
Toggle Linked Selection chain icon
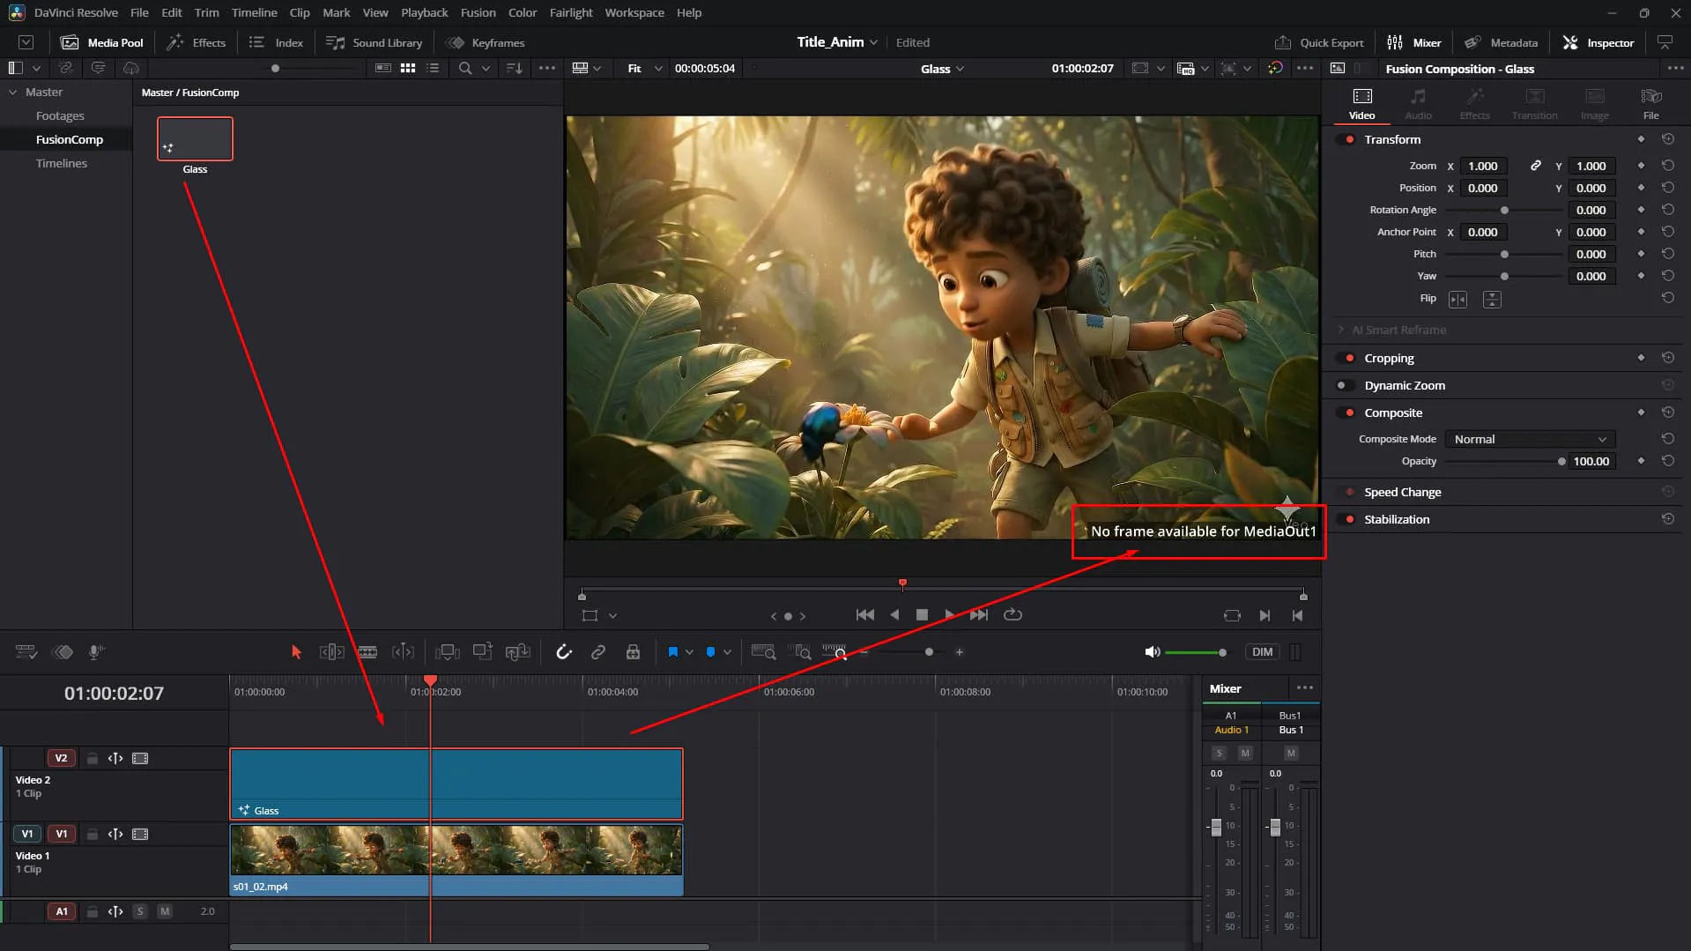pos(598,652)
